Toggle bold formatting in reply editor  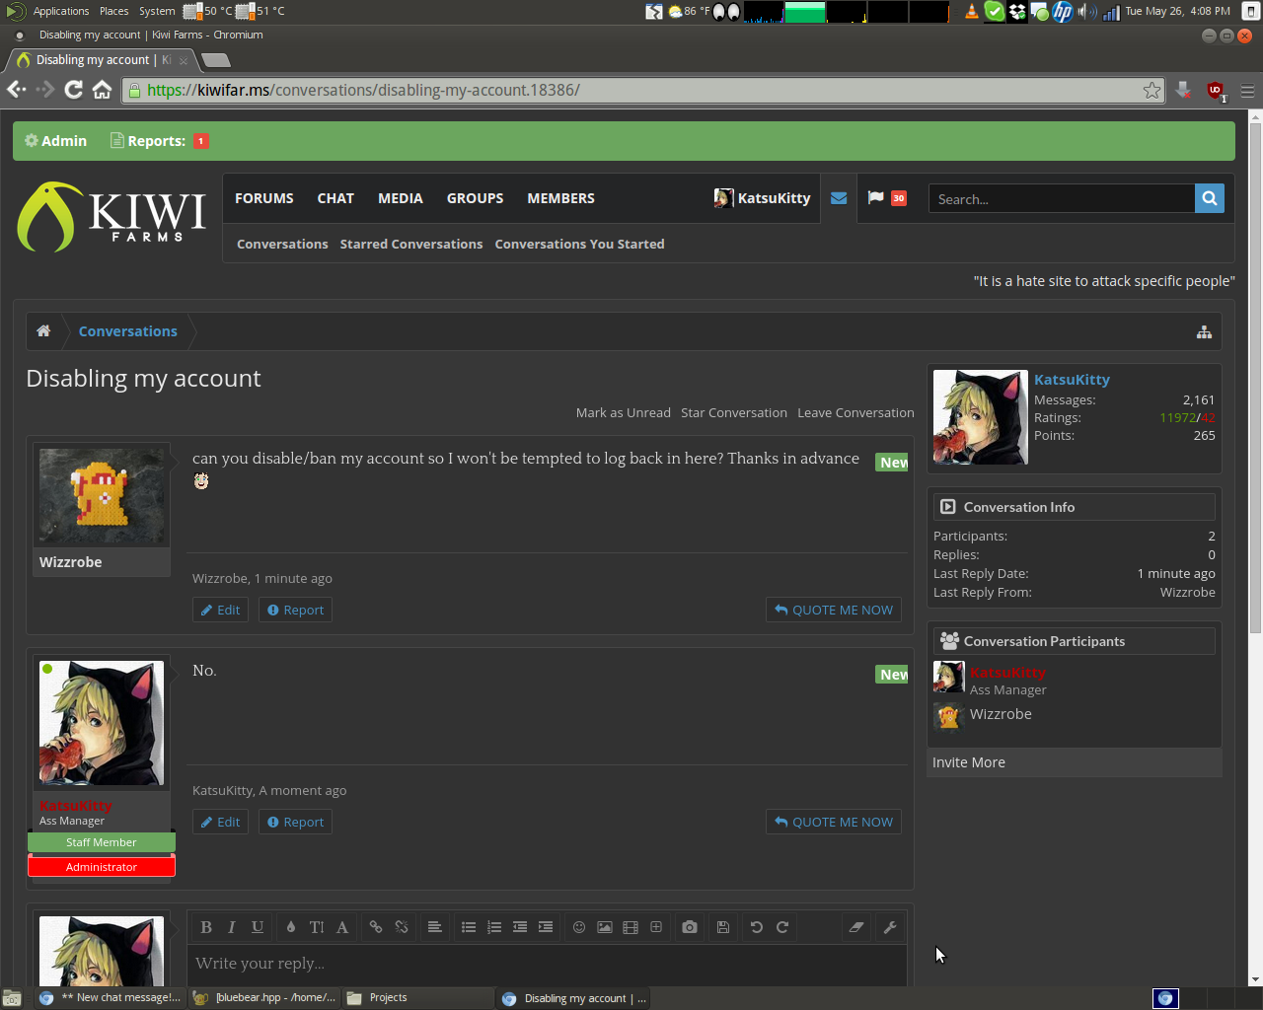click(x=206, y=927)
